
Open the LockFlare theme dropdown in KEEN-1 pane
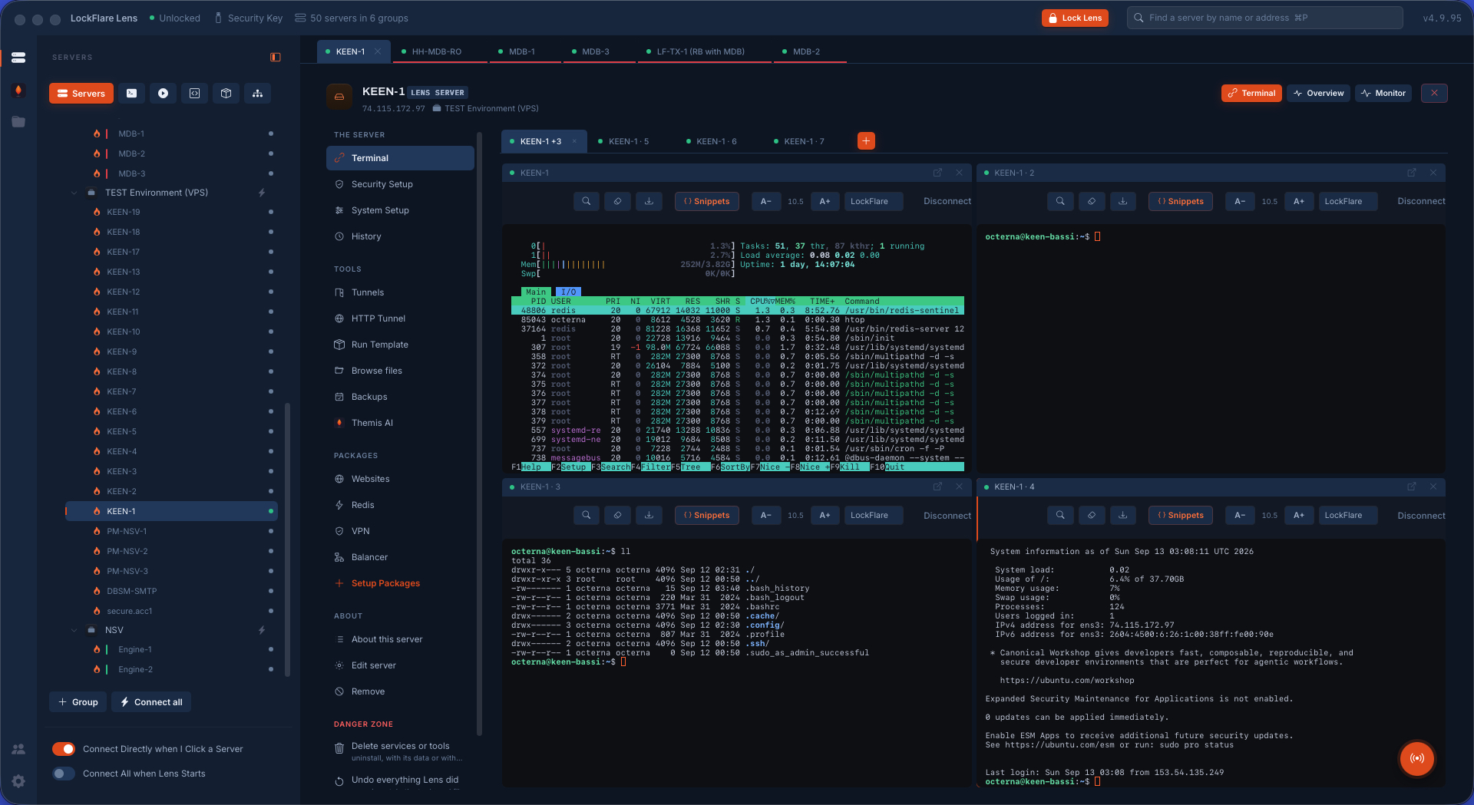[x=874, y=201]
